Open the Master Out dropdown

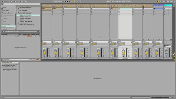click(168, 46)
